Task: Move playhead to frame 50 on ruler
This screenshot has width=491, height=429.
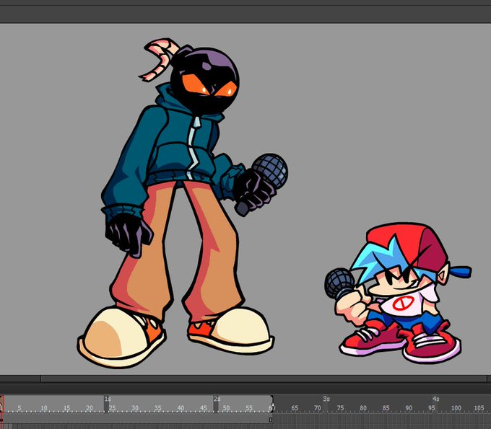Action: (226, 408)
